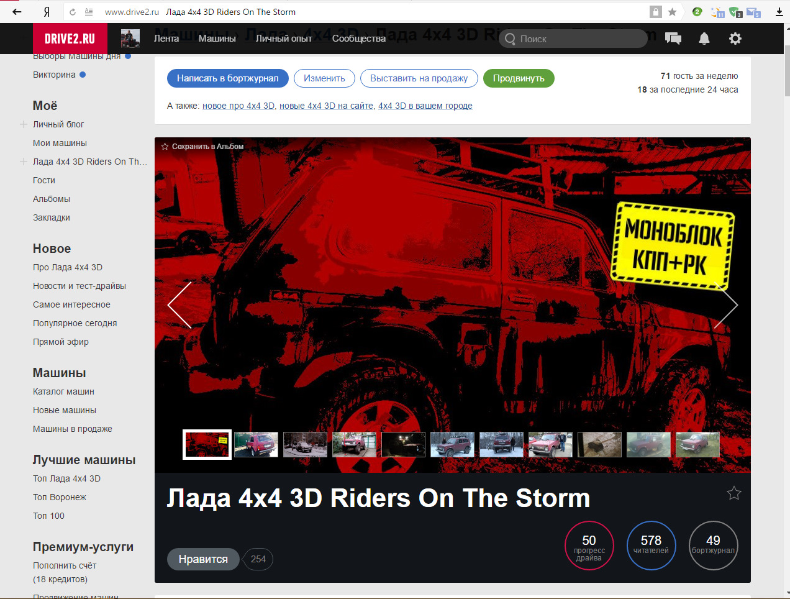This screenshot has height=599, width=790.
Task: Open Про Лада 4x4 3D sidebar link
Action: (x=68, y=267)
